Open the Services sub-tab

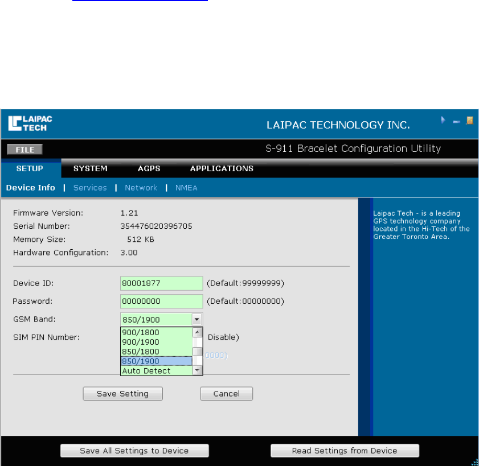point(90,188)
